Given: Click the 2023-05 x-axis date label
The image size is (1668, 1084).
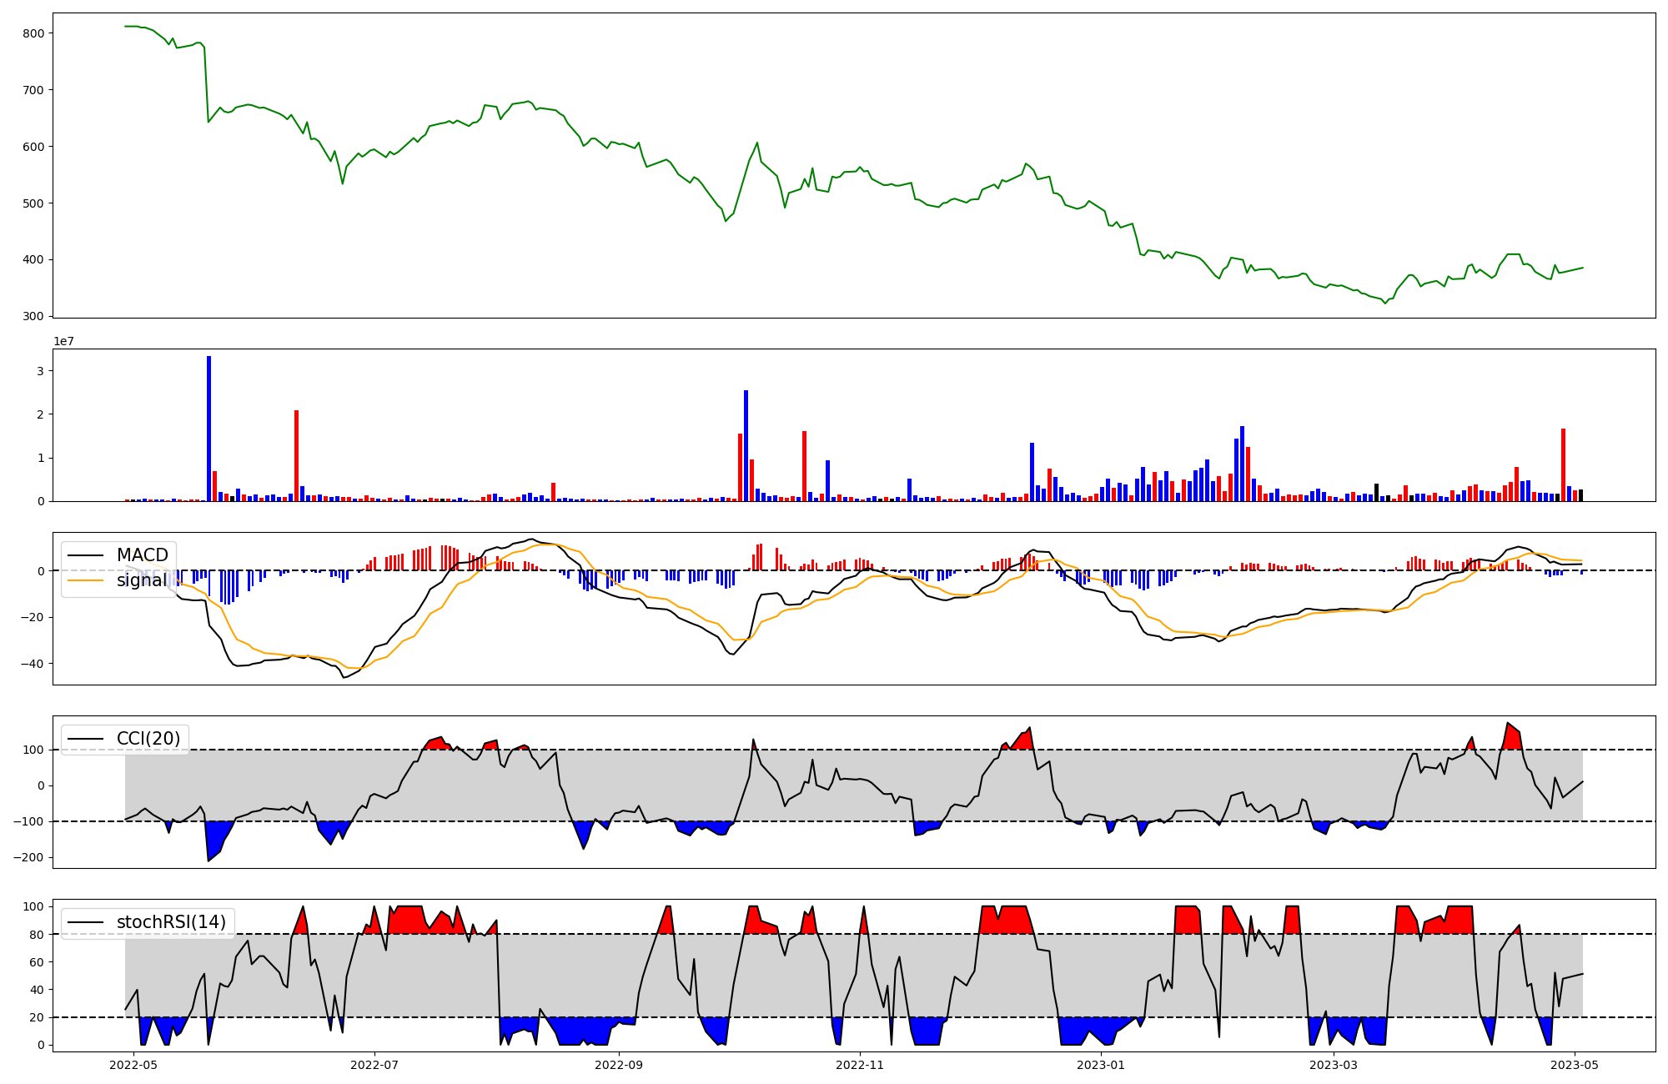Looking at the screenshot, I should [x=1575, y=1065].
